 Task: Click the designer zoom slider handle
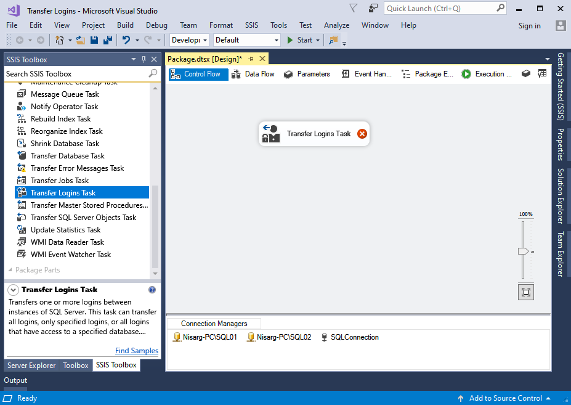524,251
